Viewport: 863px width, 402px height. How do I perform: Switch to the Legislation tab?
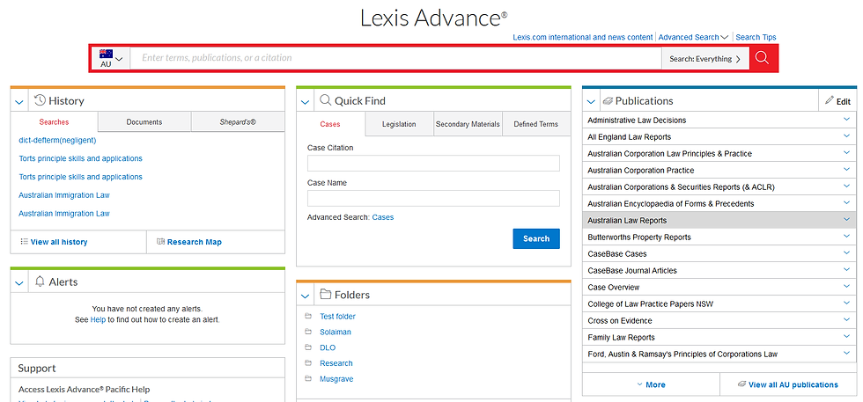pos(399,124)
